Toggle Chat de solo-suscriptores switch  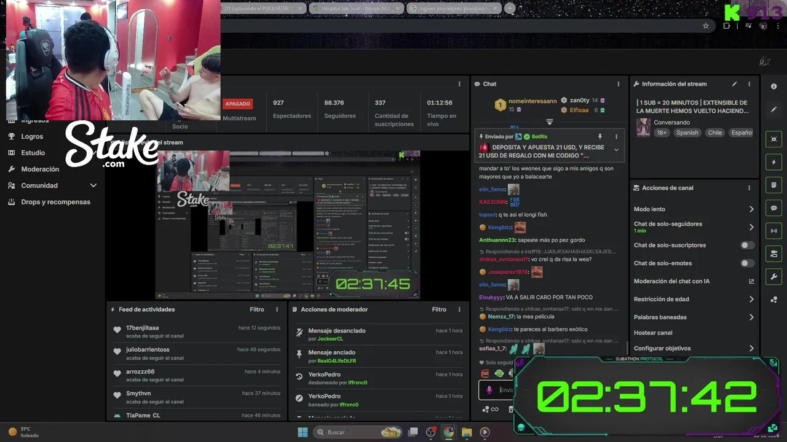coord(747,245)
